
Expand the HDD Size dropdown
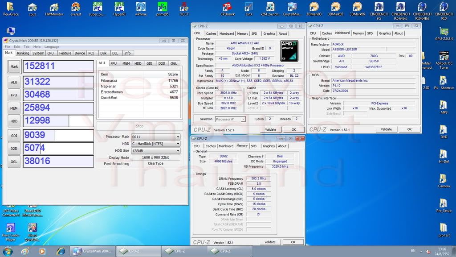(x=155, y=151)
